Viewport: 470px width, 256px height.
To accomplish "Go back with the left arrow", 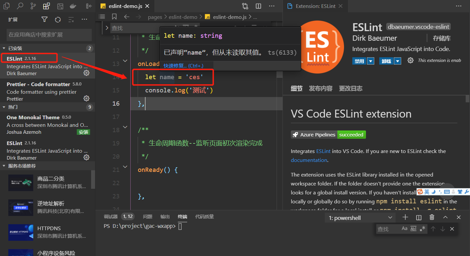I will tap(127, 17).
